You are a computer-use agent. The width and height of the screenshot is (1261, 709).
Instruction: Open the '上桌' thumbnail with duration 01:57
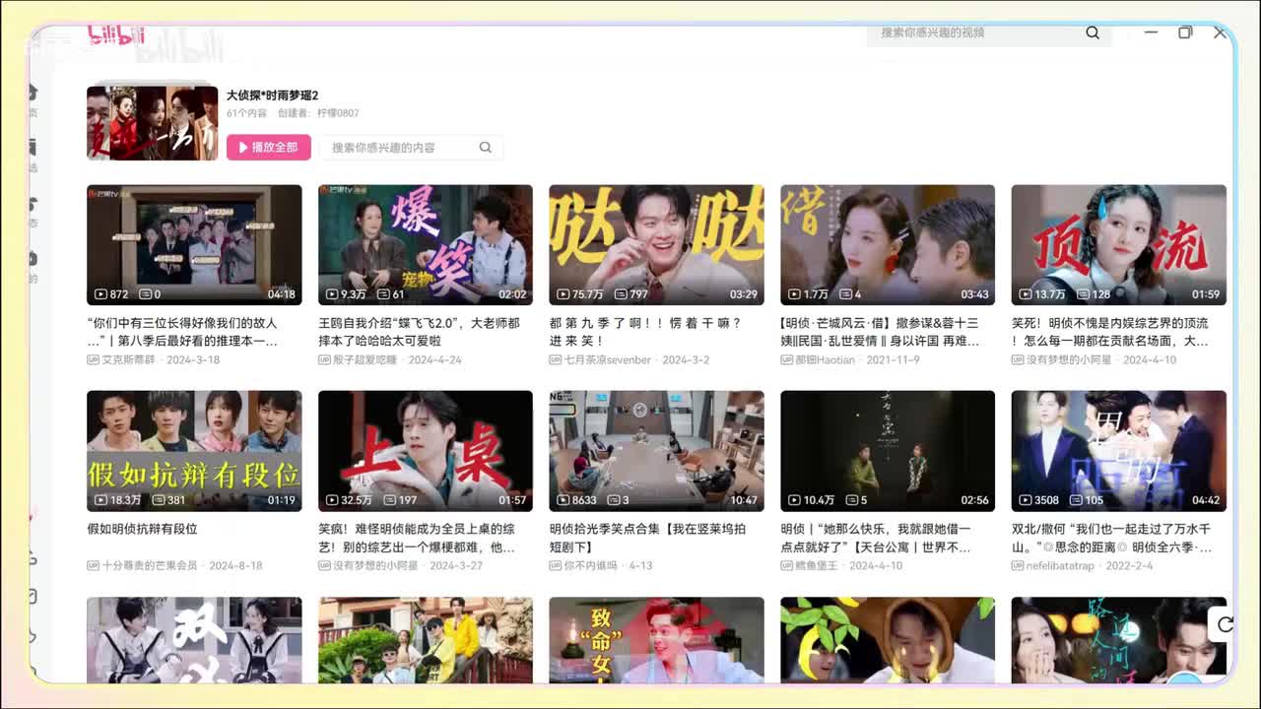(x=426, y=451)
